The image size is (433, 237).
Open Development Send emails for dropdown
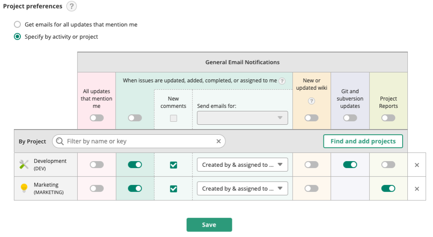[x=242, y=165]
